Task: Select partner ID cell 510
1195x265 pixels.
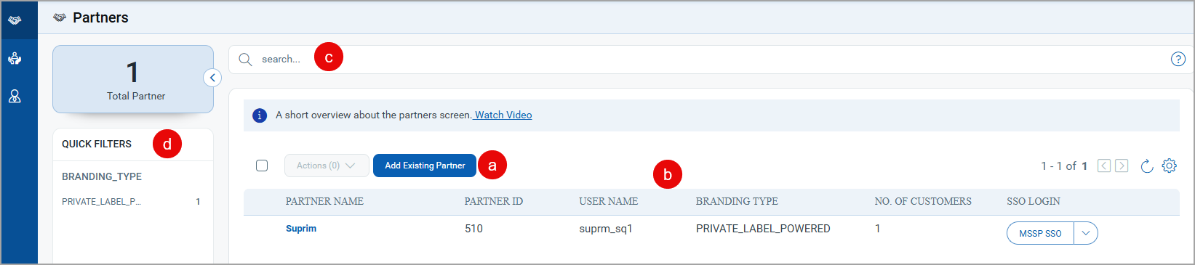Action: click(x=473, y=229)
